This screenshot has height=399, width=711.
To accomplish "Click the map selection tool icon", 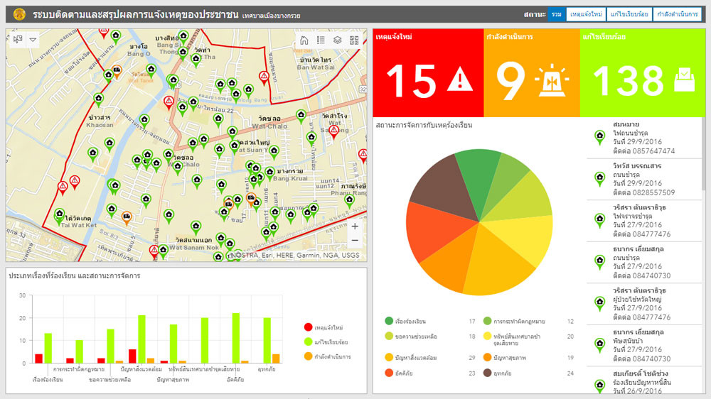I will 17,40.
